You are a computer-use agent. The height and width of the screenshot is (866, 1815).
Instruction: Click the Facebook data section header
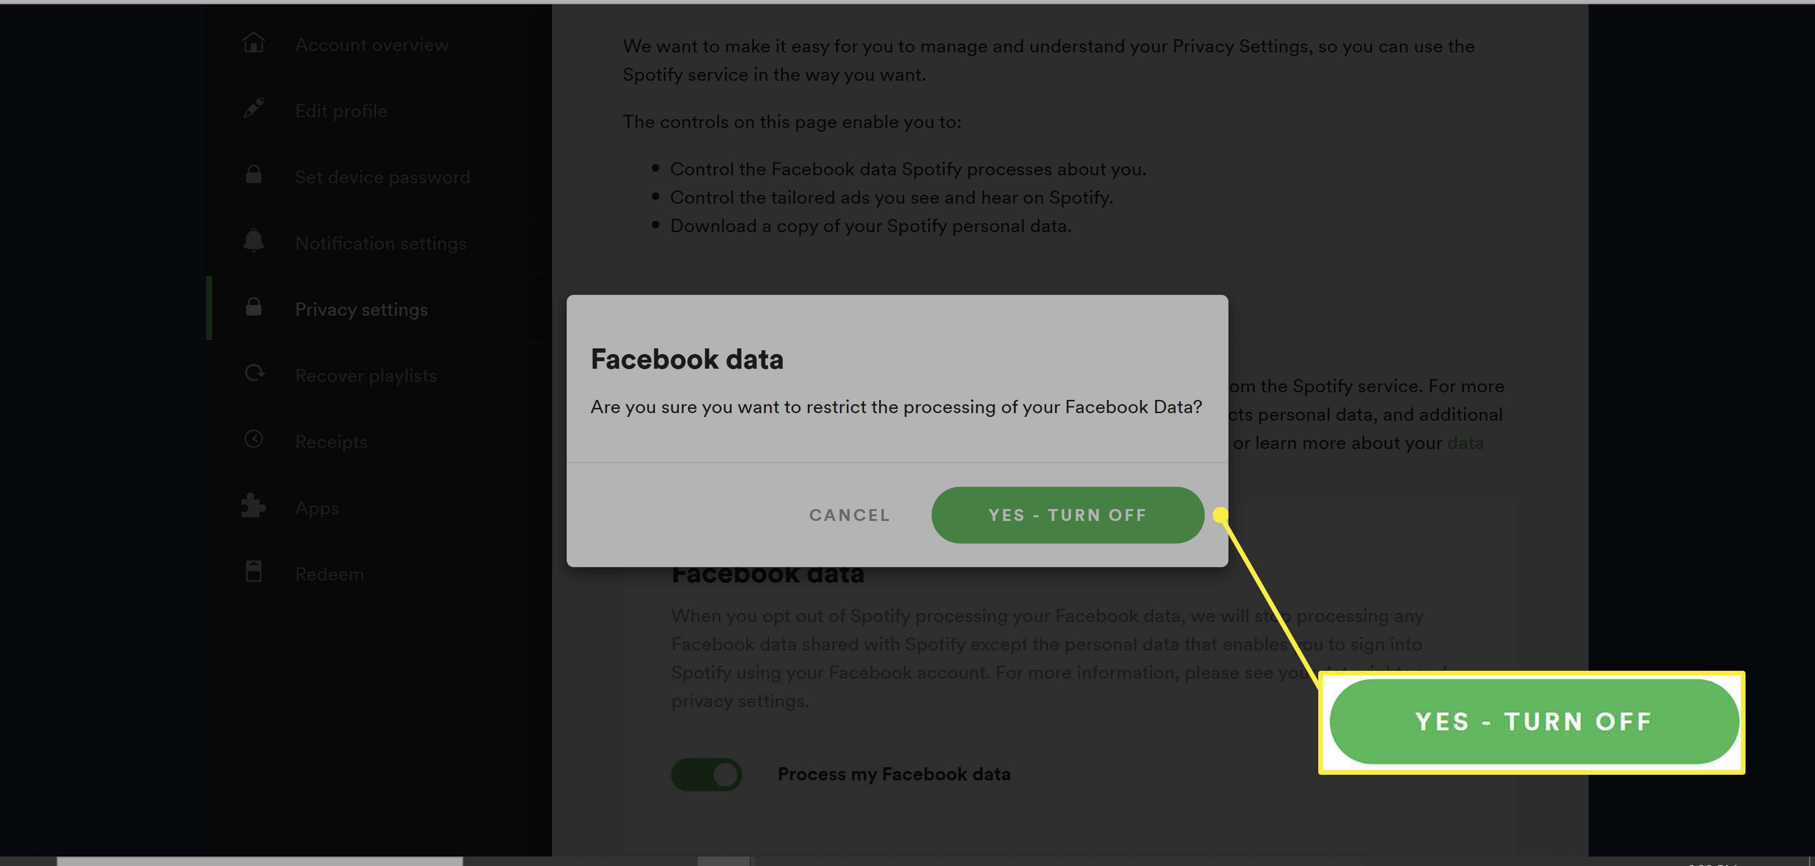[x=768, y=574]
